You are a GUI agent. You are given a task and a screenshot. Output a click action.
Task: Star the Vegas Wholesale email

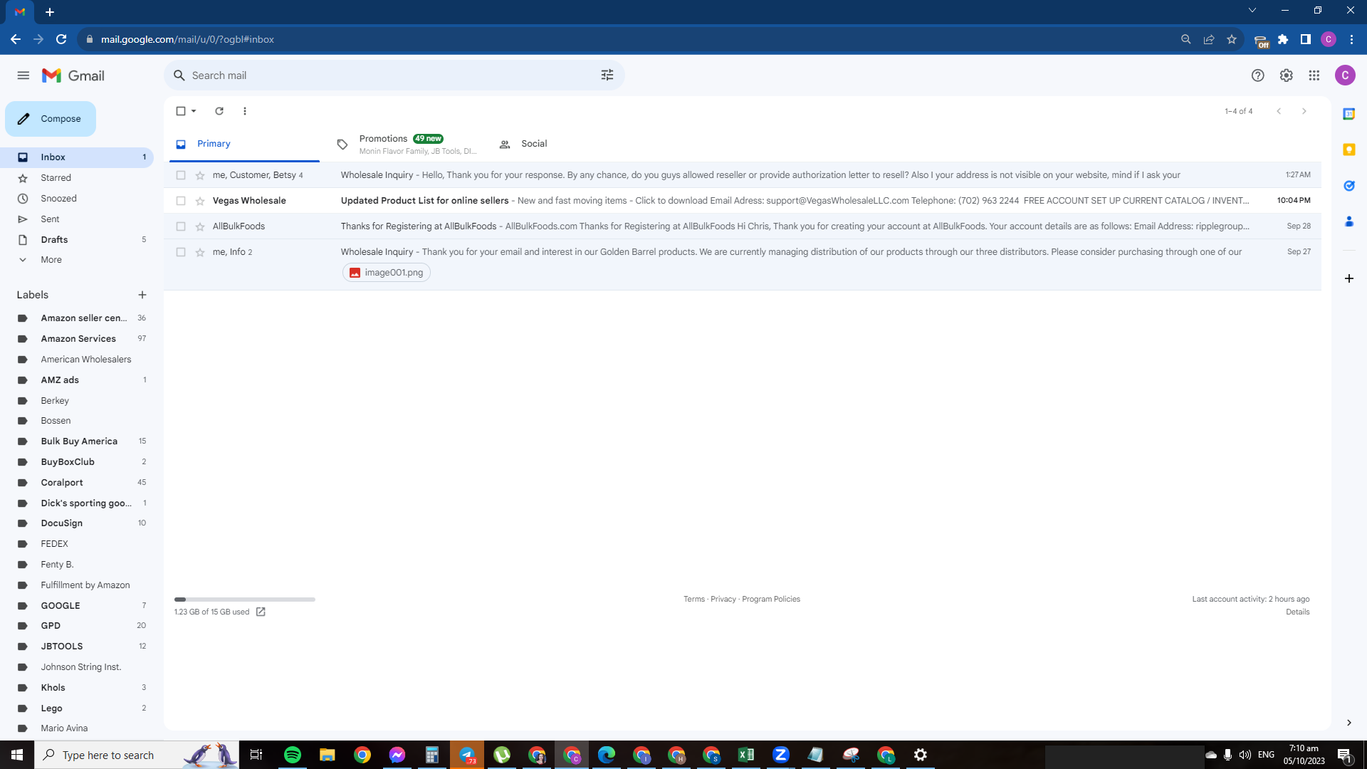click(200, 201)
